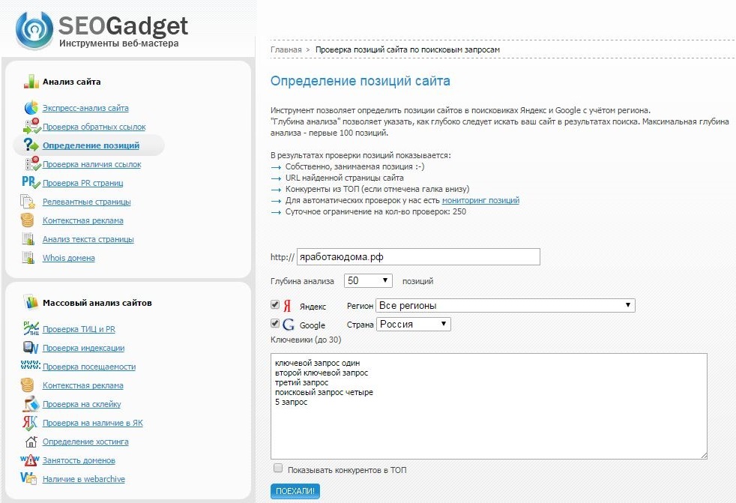Click the Контекстная реклама coins icon in Анализ сайта
736x503 pixels.
tap(28, 220)
